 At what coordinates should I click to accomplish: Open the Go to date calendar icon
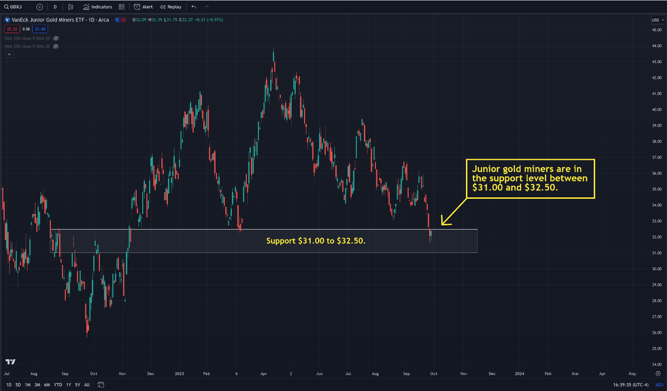[x=101, y=385]
